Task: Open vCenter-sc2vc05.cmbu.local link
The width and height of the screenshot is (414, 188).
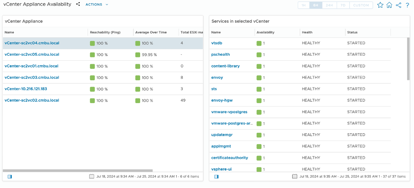Action: (x=32, y=55)
